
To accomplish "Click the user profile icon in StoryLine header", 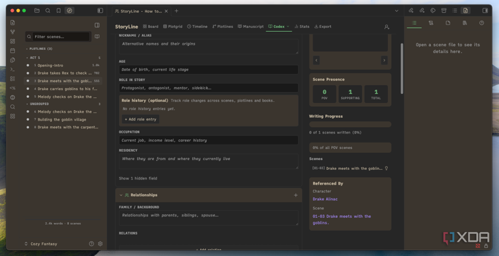I will [x=387, y=27].
